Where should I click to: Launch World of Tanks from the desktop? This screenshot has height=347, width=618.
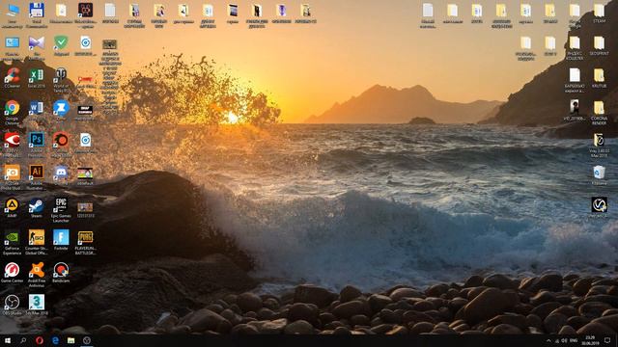pyautogui.click(x=61, y=75)
